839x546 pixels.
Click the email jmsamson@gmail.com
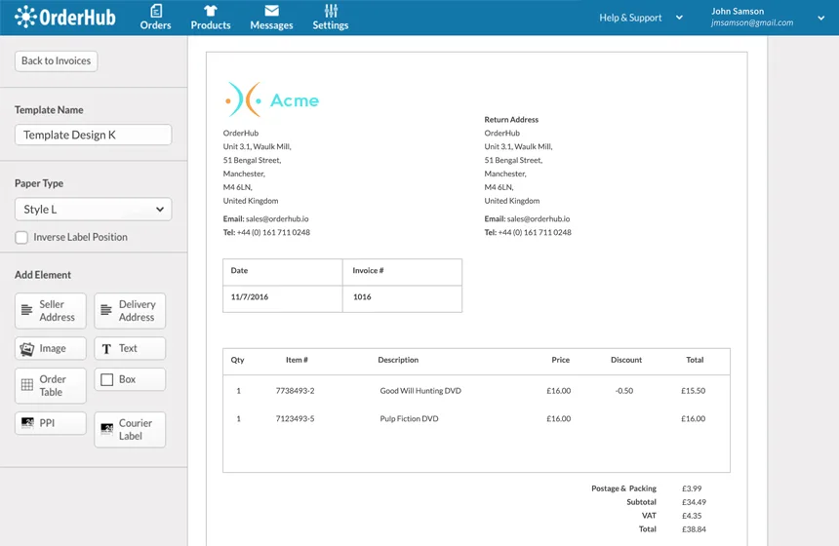point(752,23)
